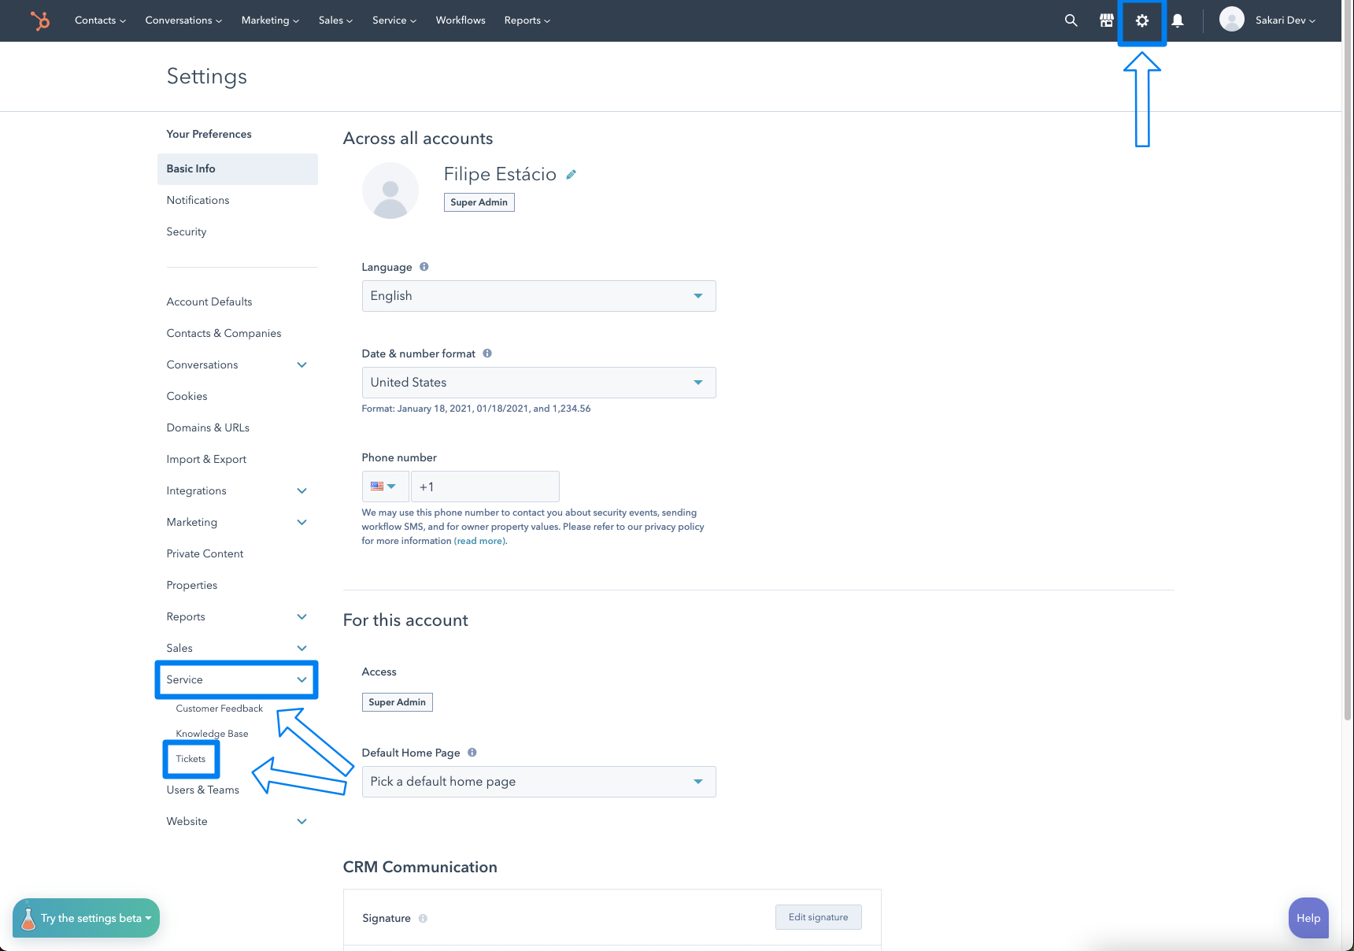Image resolution: width=1354 pixels, height=951 pixels.
Task: Click the Help button
Action: pyautogui.click(x=1308, y=918)
